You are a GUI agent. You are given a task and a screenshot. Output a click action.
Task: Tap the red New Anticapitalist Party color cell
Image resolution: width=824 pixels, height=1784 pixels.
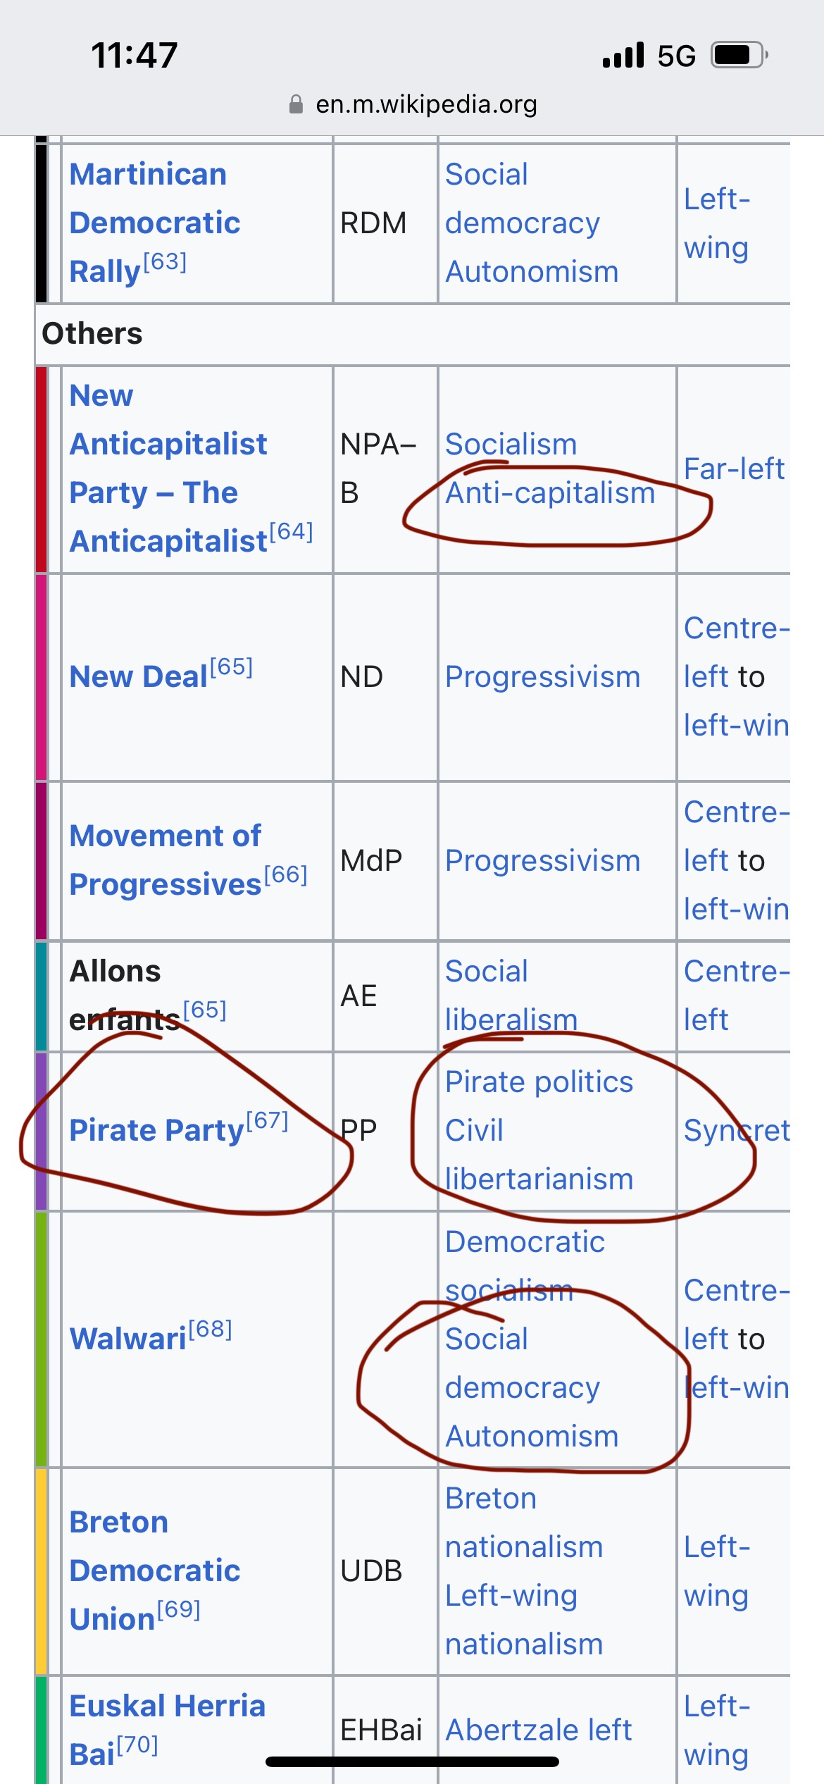pyautogui.click(x=42, y=469)
